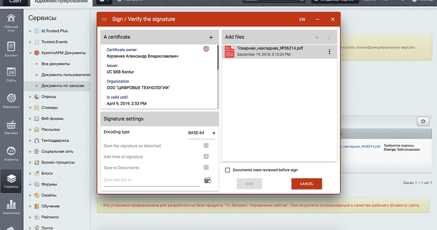
Task: Open Сервисы section in left sidebar
Action: (11, 181)
